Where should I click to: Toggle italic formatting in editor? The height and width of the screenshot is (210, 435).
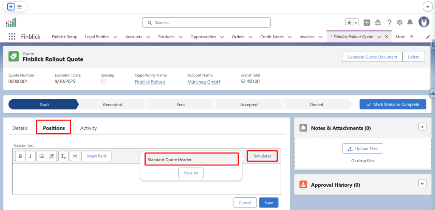(x=30, y=156)
